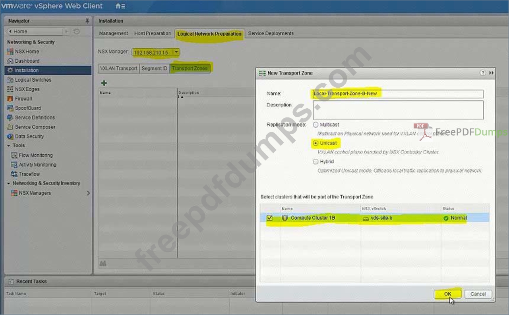The width and height of the screenshot is (509, 315).
Task: Click the NSX Home icon
Action: (x=10, y=52)
